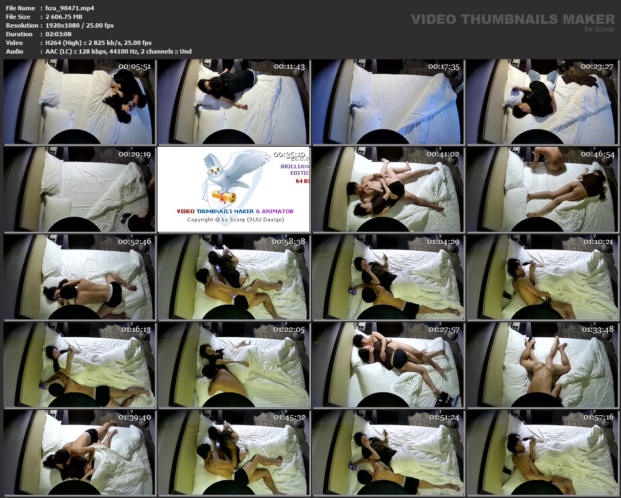Click the 'File Name' label
Viewport: 621px width, 498px height.
(x=20, y=8)
